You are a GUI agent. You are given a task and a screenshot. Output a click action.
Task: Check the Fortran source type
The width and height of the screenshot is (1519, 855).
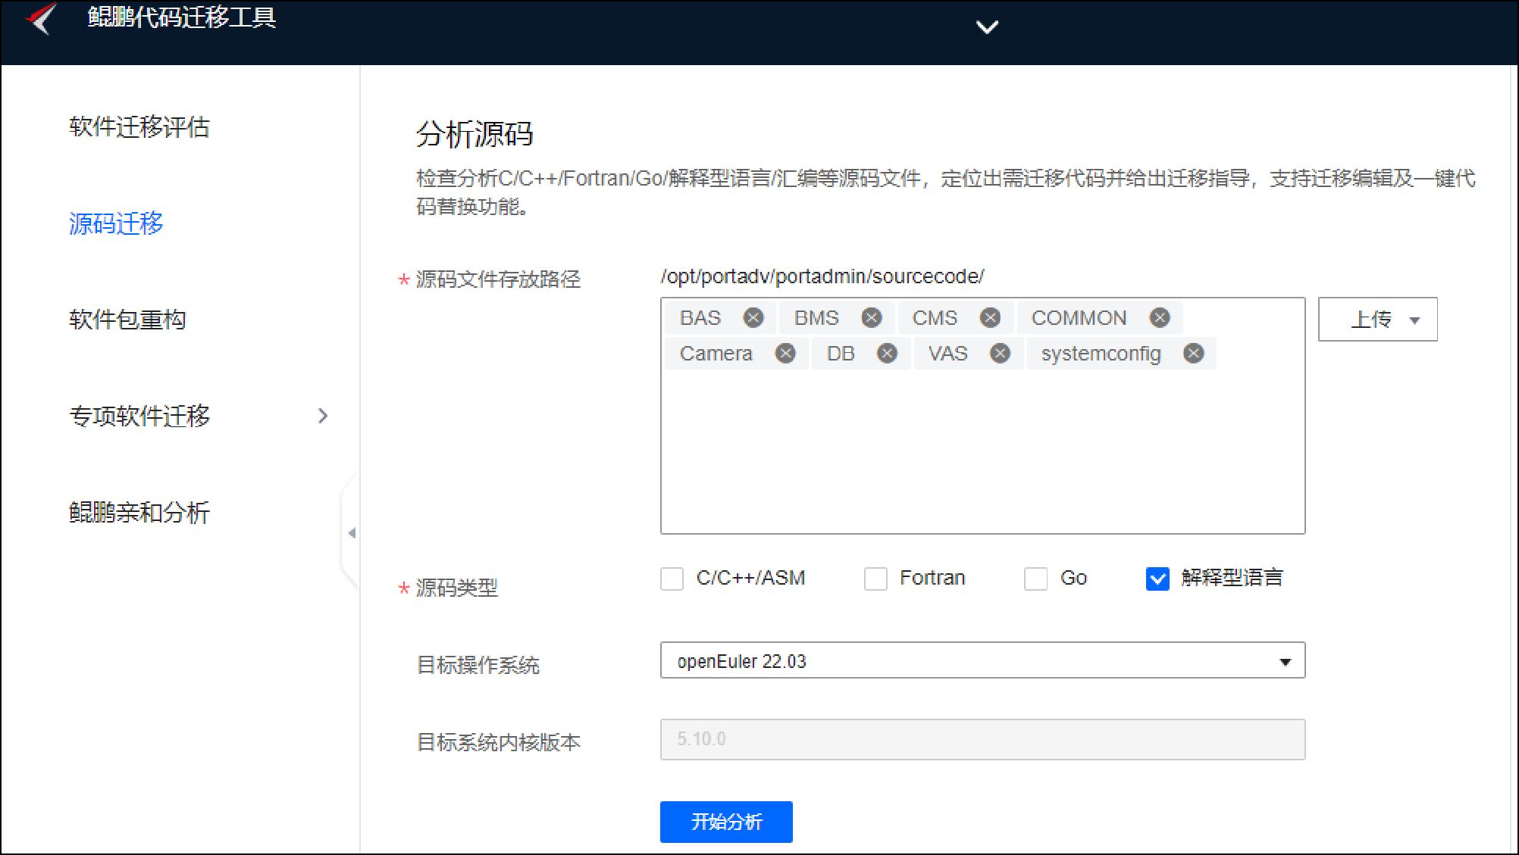875,579
